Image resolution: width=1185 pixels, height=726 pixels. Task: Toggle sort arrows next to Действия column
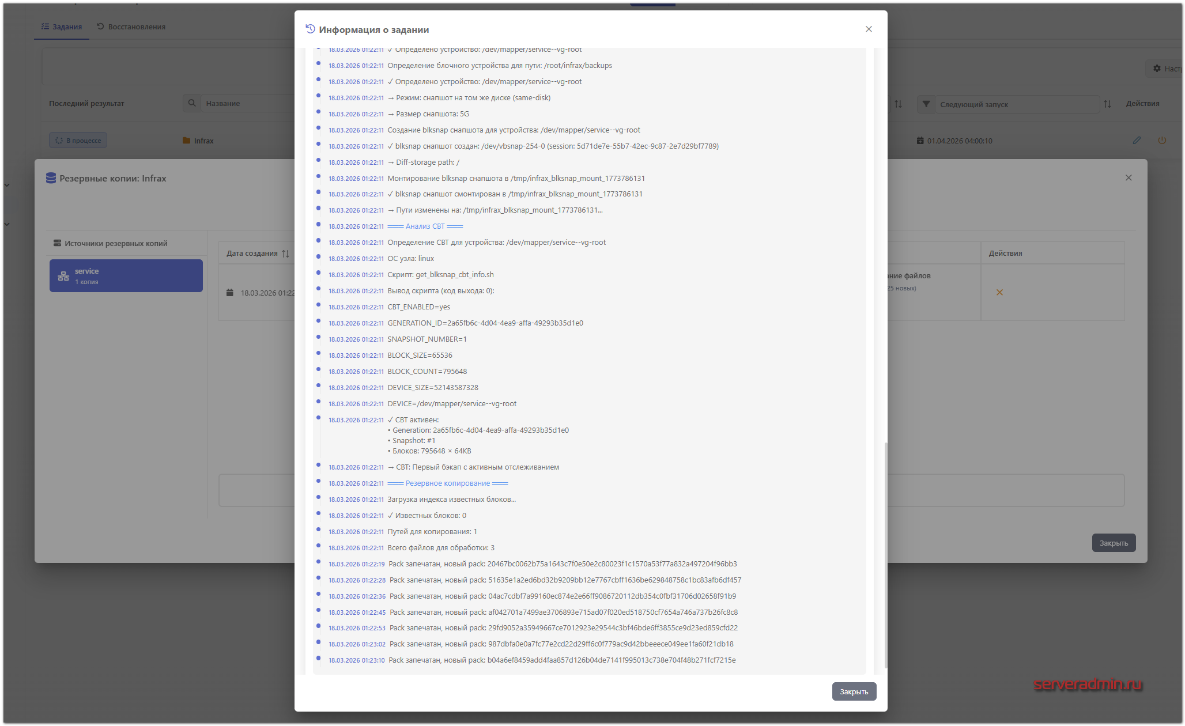coord(1107,104)
